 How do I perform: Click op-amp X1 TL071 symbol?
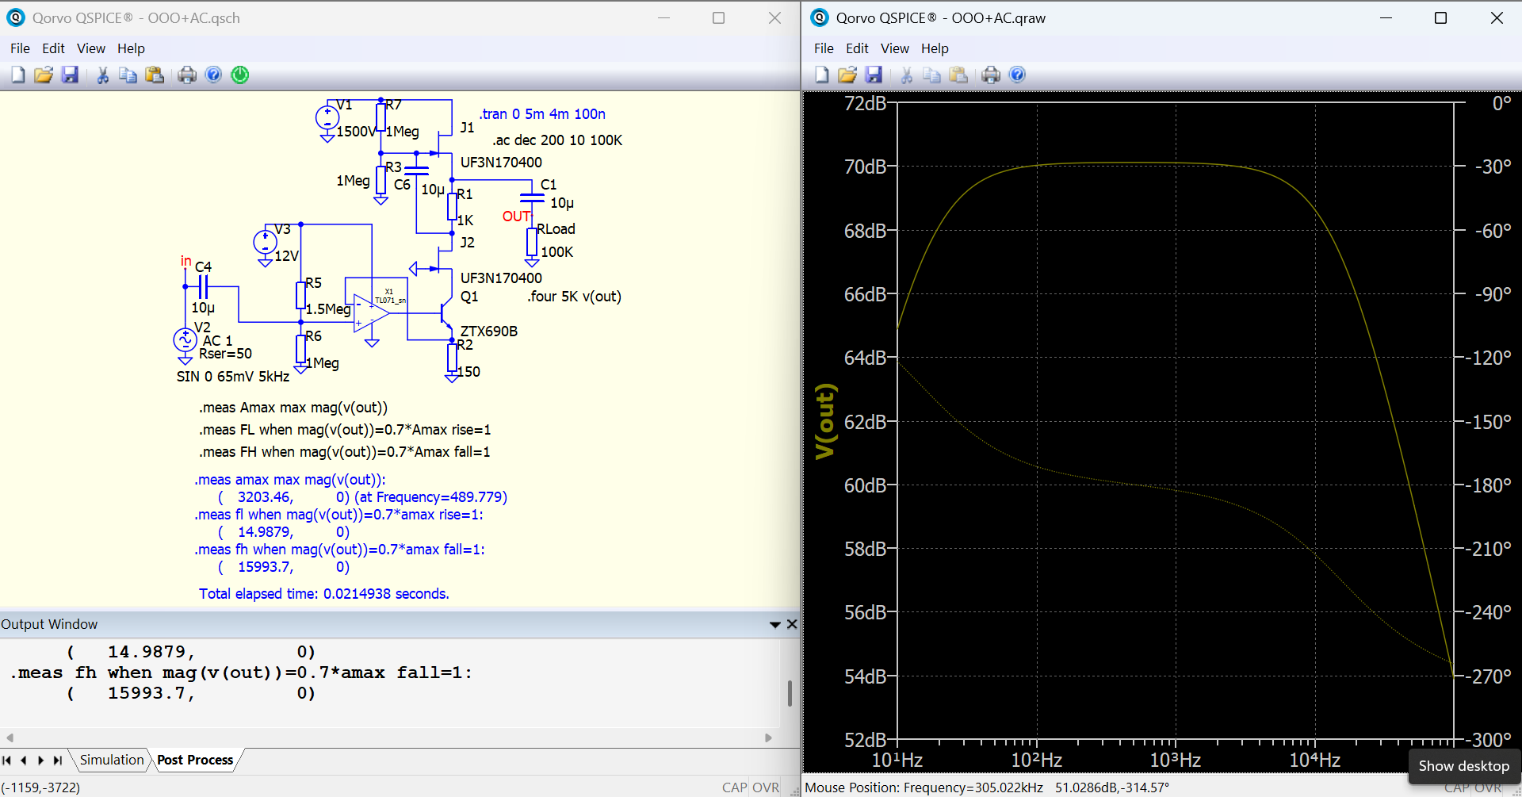372,312
